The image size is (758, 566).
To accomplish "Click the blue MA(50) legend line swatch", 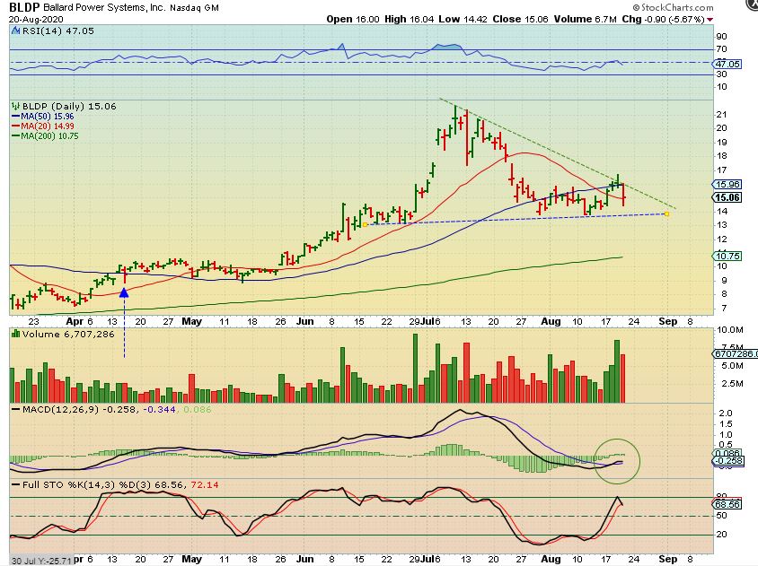I will (15, 117).
